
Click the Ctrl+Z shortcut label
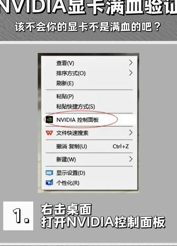(x=121, y=146)
